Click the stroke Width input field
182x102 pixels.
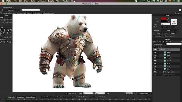[166, 24]
